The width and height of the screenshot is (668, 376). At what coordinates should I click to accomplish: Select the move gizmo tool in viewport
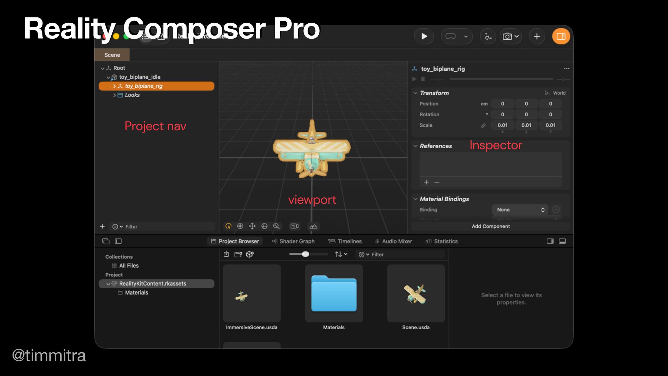(252, 226)
